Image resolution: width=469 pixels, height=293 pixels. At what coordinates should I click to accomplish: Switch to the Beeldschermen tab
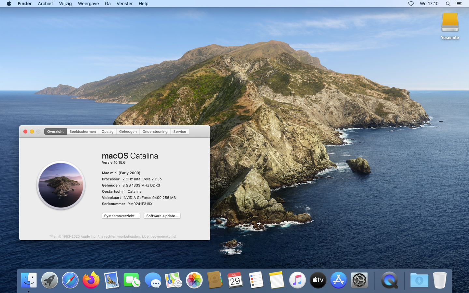(x=82, y=132)
